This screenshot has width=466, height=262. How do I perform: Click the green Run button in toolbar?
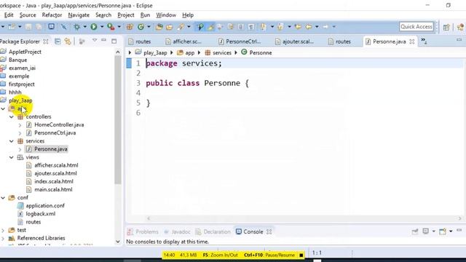coord(94,27)
